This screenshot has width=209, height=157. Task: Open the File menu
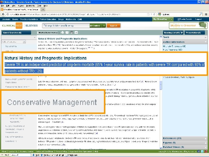[2, 6]
